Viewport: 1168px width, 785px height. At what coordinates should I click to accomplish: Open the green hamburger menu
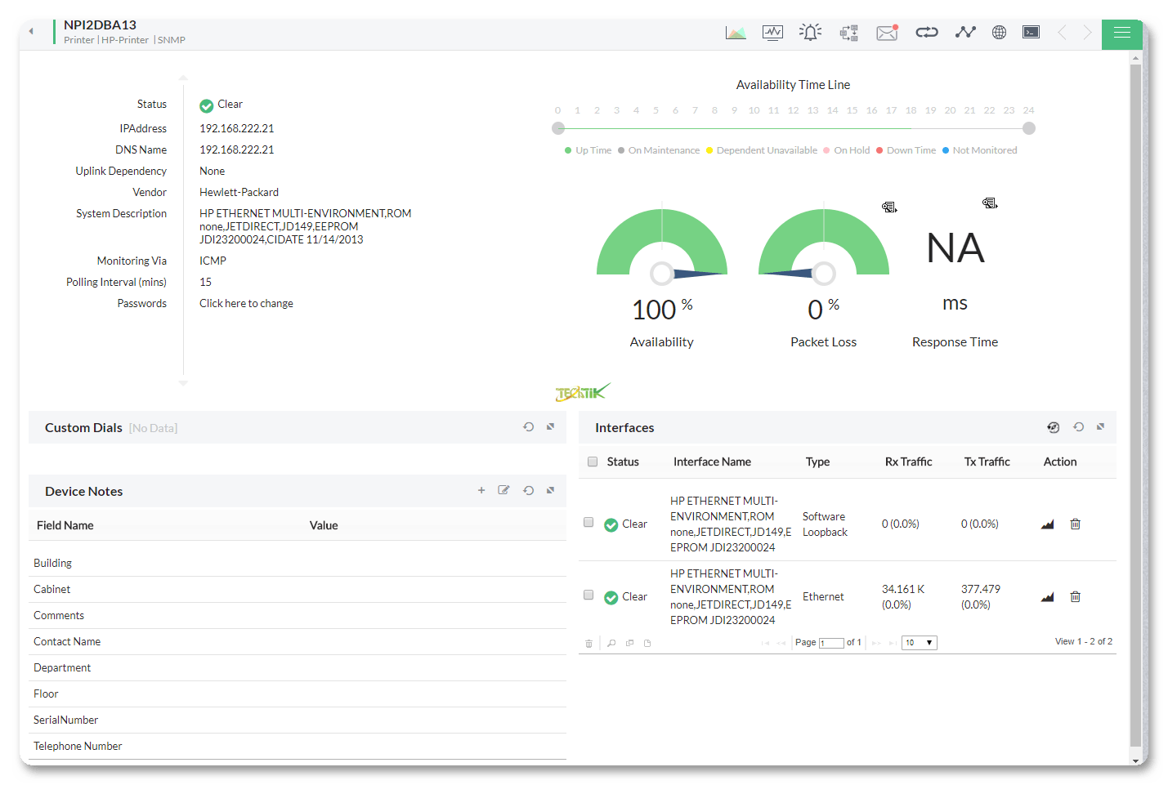click(1121, 33)
